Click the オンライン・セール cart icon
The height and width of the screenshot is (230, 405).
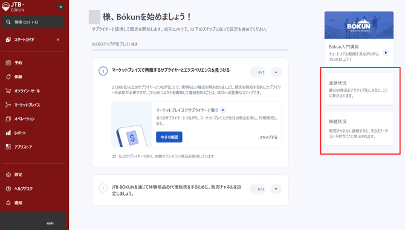pos(8,91)
